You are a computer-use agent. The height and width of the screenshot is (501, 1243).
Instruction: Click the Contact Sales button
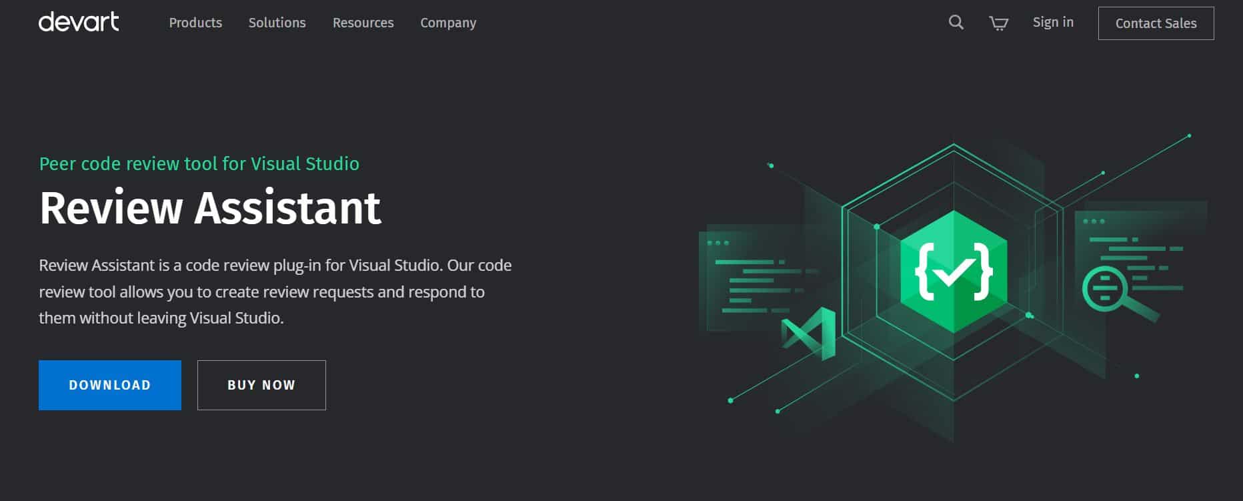(1156, 23)
